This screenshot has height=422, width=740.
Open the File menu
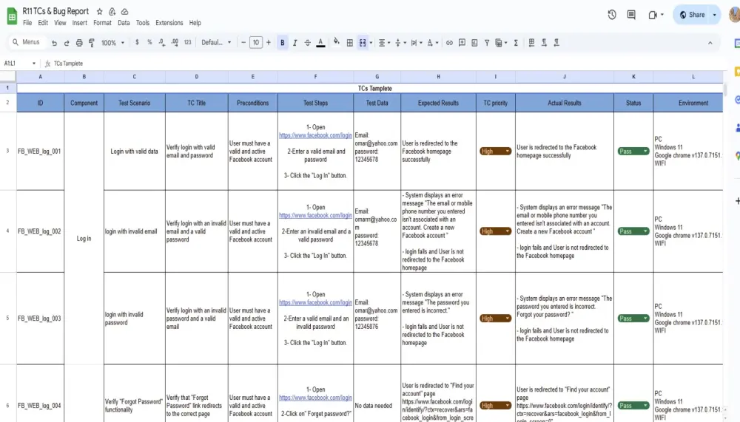(27, 23)
